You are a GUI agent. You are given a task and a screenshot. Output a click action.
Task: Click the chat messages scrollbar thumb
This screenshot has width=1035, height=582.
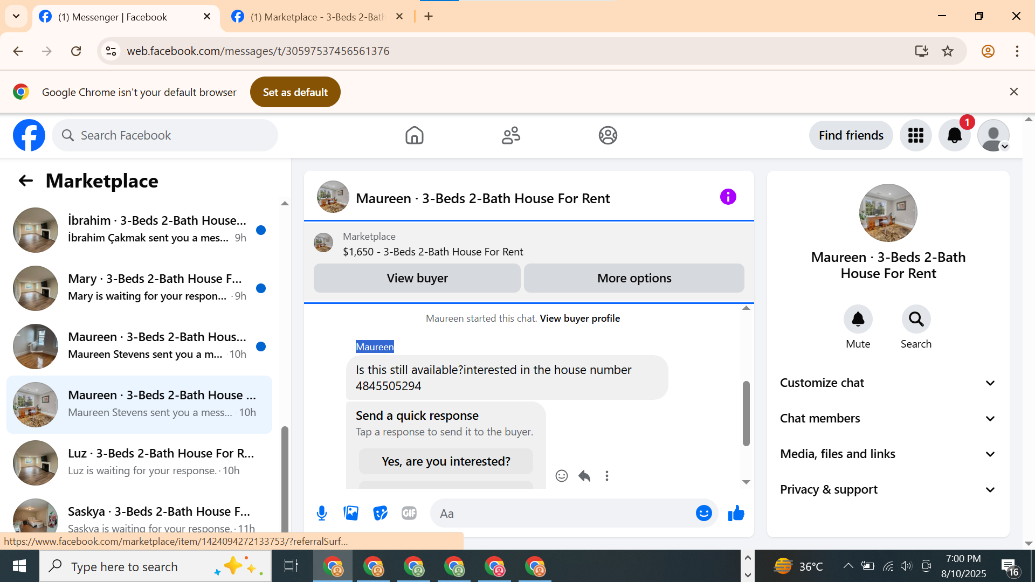point(746,413)
